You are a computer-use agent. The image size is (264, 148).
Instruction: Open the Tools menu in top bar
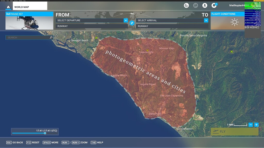pos(8,1)
